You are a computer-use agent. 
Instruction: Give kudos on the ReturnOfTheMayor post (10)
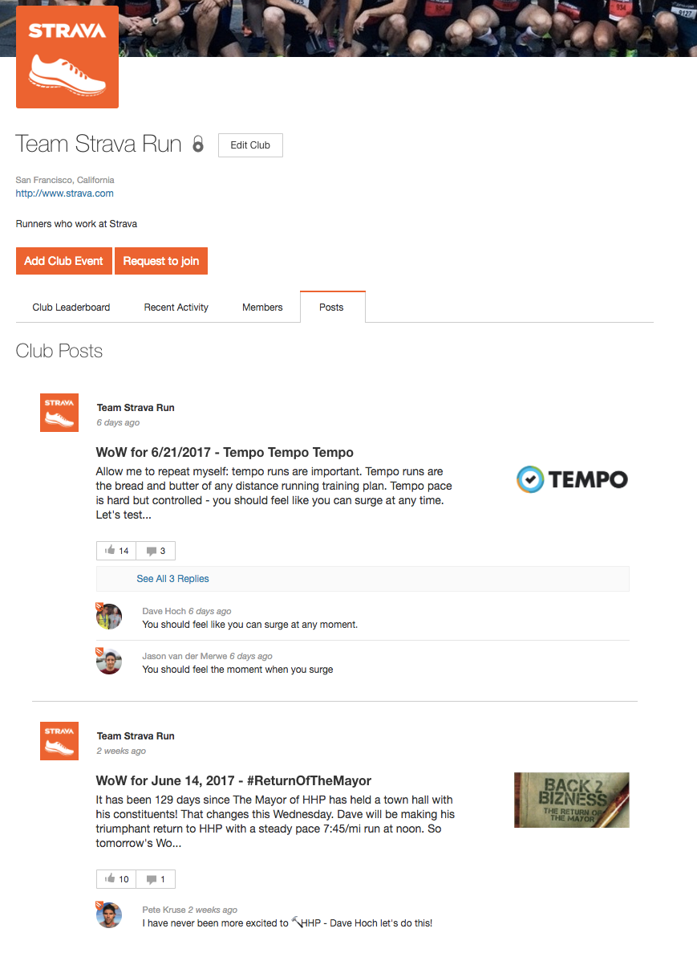pyautogui.click(x=116, y=879)
